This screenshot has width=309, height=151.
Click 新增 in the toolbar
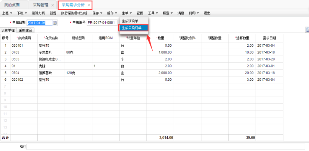53,13
